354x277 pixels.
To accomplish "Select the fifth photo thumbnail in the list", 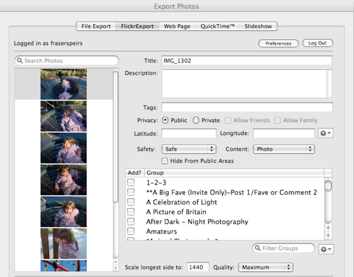I will pyautogui.click(x=64, y=212).
